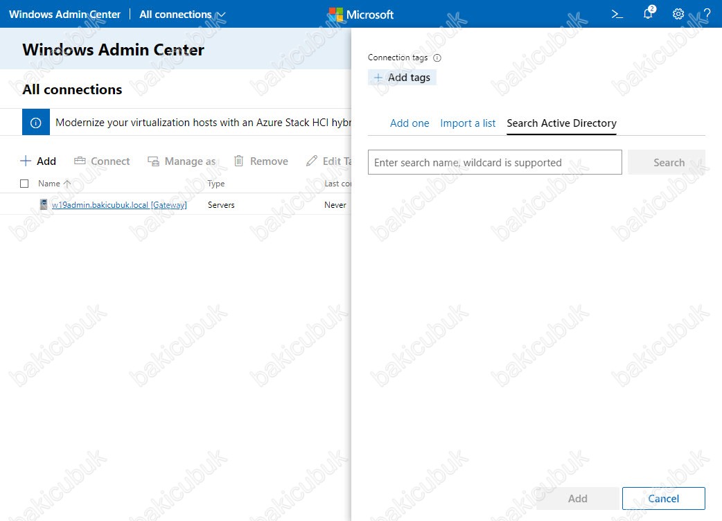Click the blue info icon on banner
The height and width of the screenshot is (521, 722).
point(36,123)
